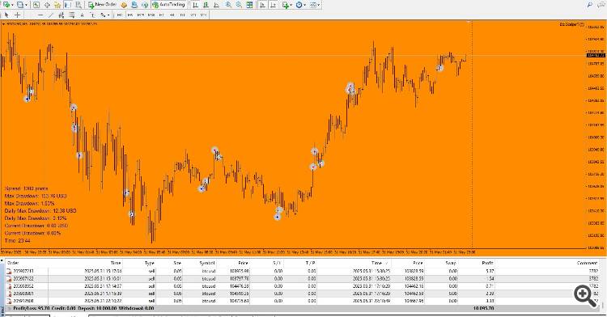
Task: Select the cursor arrow tool
Action: click(6, 15)
